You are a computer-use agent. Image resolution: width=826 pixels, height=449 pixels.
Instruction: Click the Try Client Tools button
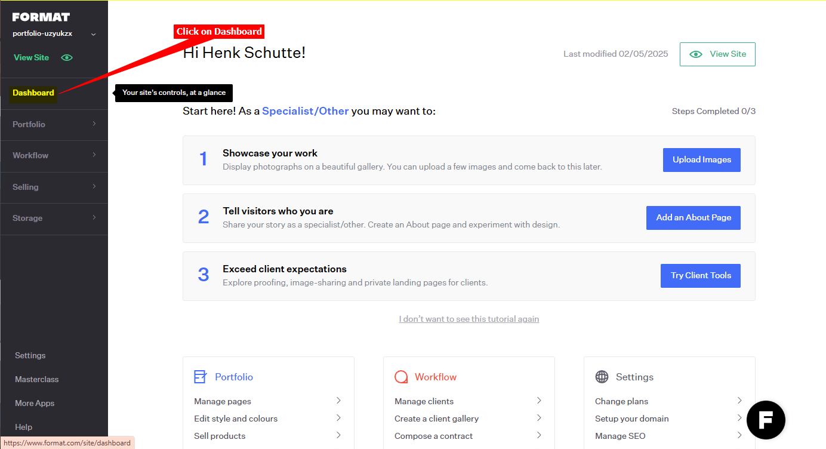[x=701, y=276]
